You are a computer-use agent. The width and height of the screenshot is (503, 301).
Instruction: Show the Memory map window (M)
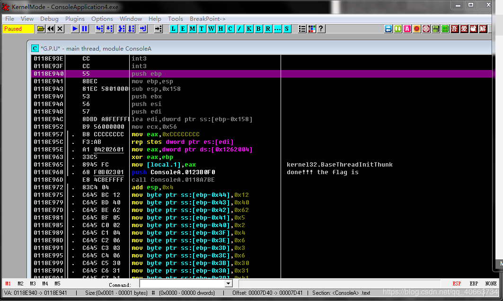[193, 29]
